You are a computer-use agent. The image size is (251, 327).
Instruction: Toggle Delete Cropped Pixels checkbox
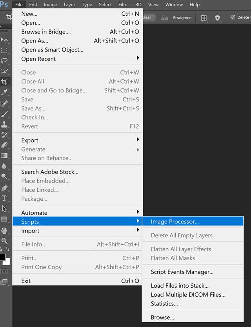coord(232,17)
